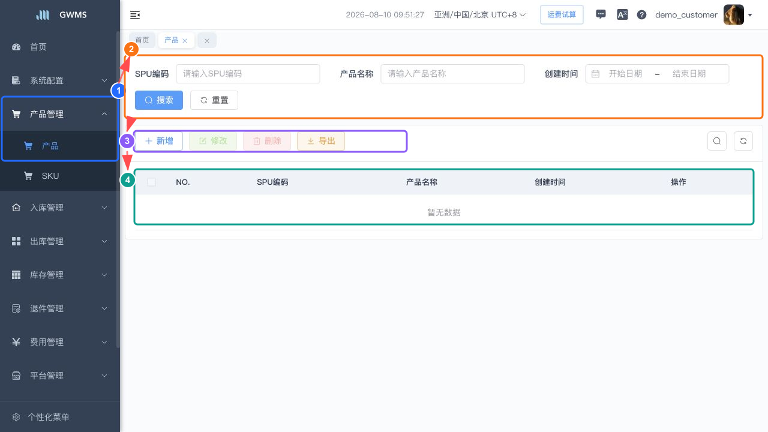Expand the 库存管理 sidebar menu
Image resolution: width=768 pixels, height=432 pixels.
click(x=60, y=275)
